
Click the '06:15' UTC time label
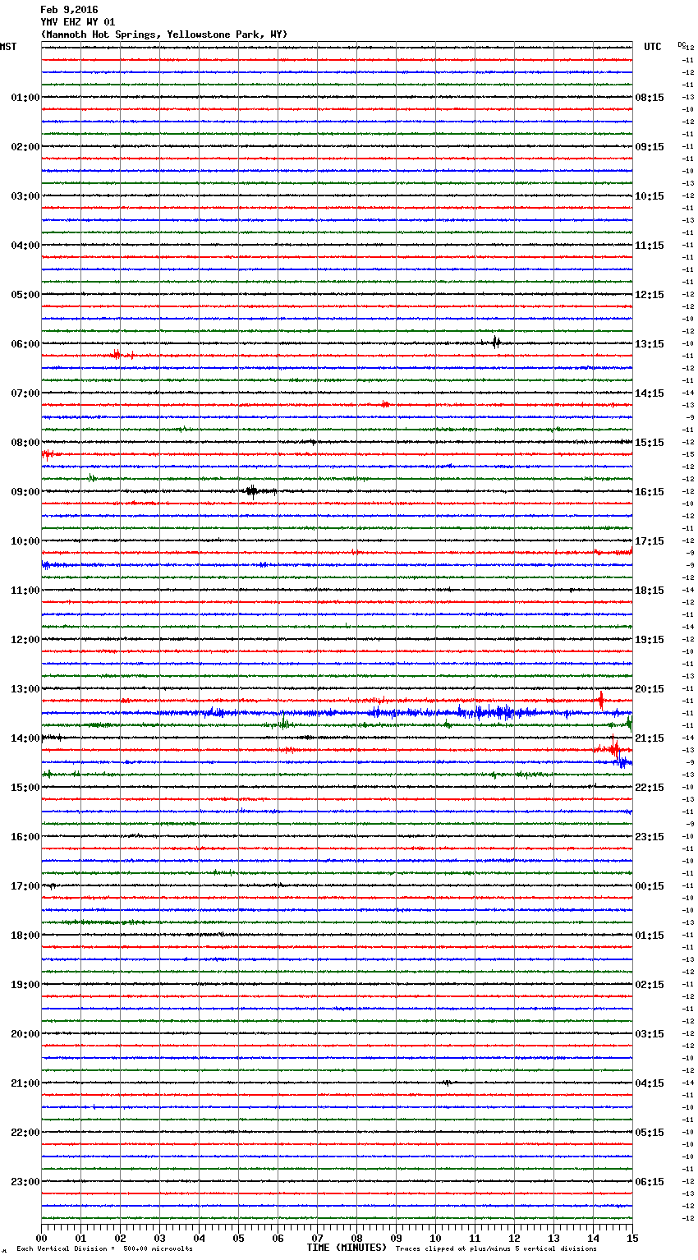[x=650, y=1182]
